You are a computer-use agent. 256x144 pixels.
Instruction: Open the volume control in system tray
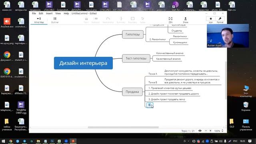pos(221,141)
